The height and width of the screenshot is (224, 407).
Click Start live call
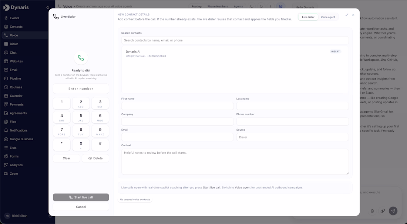point(81,197)
